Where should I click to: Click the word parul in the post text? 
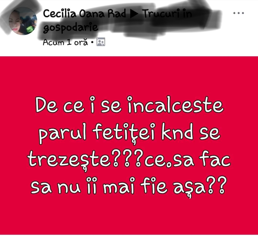(62, 133)
